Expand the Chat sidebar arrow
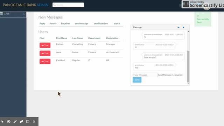The width and height of the screenshot is (224, 126). (x=24, y=14)
